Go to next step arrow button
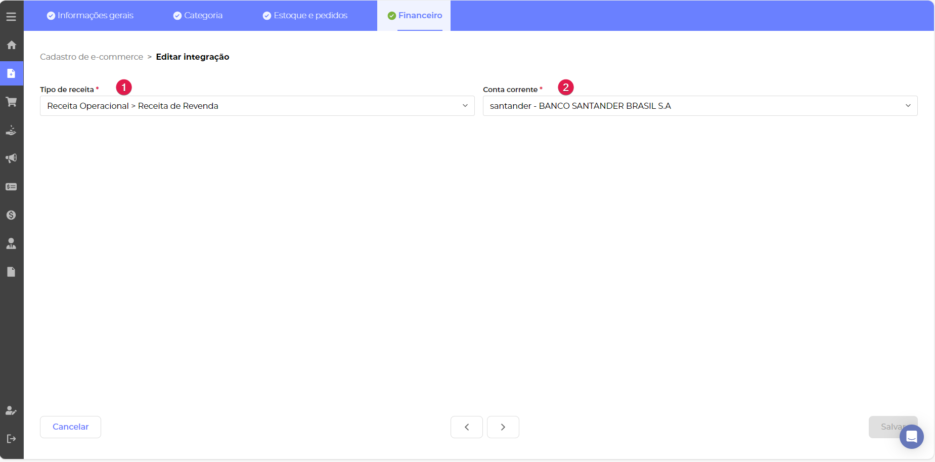The image size is (935, 462). pyautogui.click(x=503, y=427)
